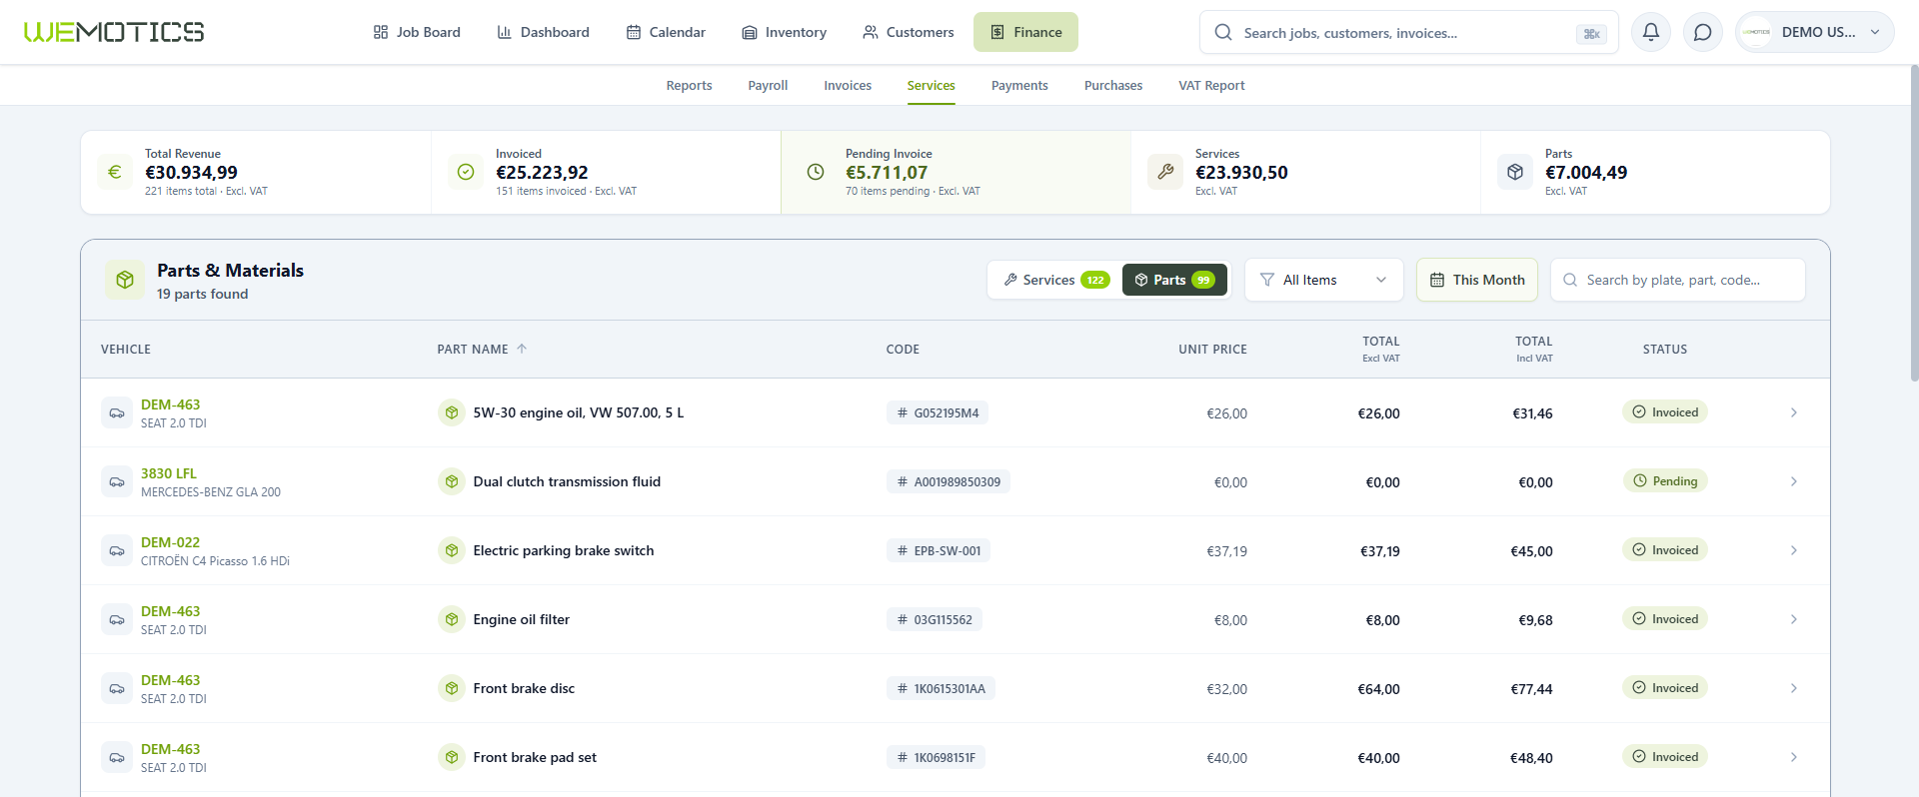Viewport: 1919px width, 797px height.
Task: Click the car icon for DEM-022 row
Action: [x=117, y=550]
